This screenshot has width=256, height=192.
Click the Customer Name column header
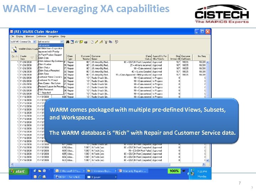pos(100,58)
